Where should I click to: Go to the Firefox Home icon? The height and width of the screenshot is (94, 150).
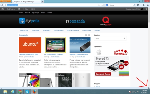point(148,5)
